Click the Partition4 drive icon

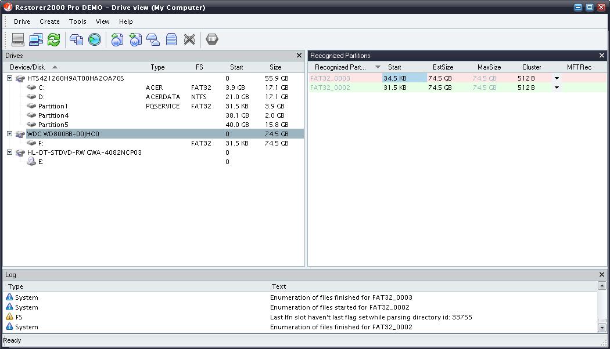pos(31,115)
